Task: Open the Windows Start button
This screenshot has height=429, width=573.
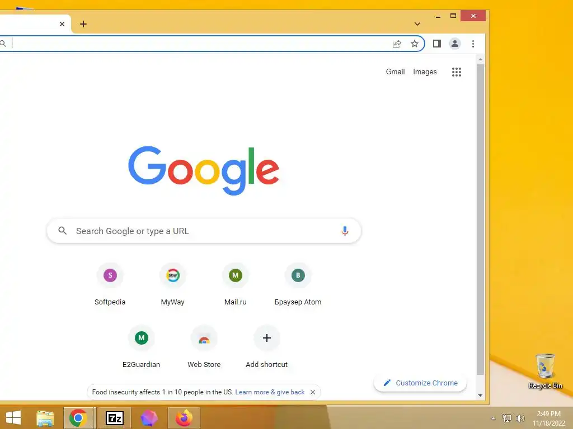Action: pyautogui.click(x=13, y=418)
